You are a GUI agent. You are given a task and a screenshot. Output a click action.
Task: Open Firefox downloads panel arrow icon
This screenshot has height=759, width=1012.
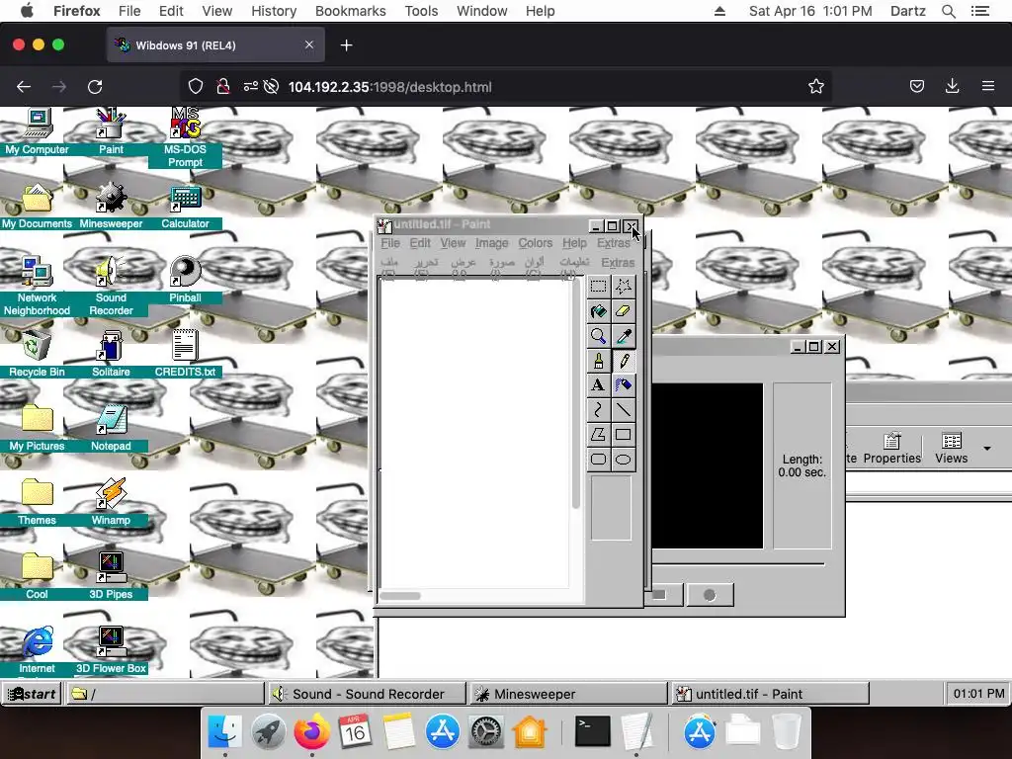click(x=952, y=87)
